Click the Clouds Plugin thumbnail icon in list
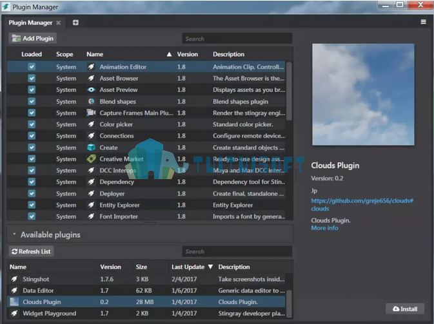The image size is (434, 324). pos(14,301)
